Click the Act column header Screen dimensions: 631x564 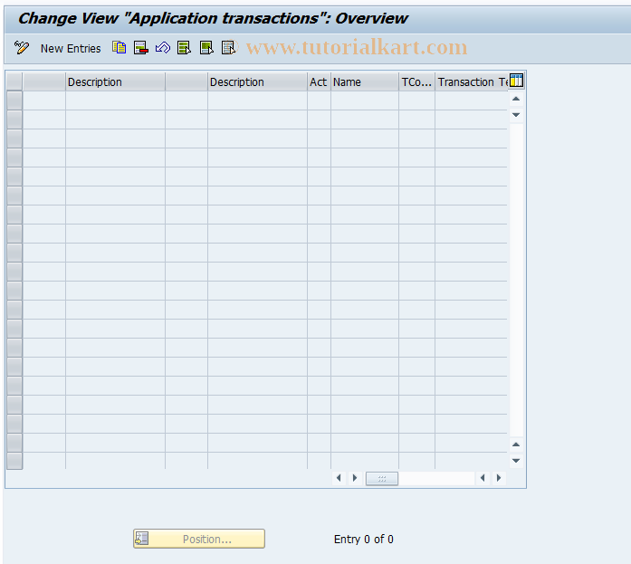[x=319, y=82]
